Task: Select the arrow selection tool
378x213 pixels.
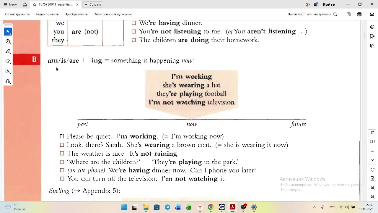Action: (x=8, y=31)
